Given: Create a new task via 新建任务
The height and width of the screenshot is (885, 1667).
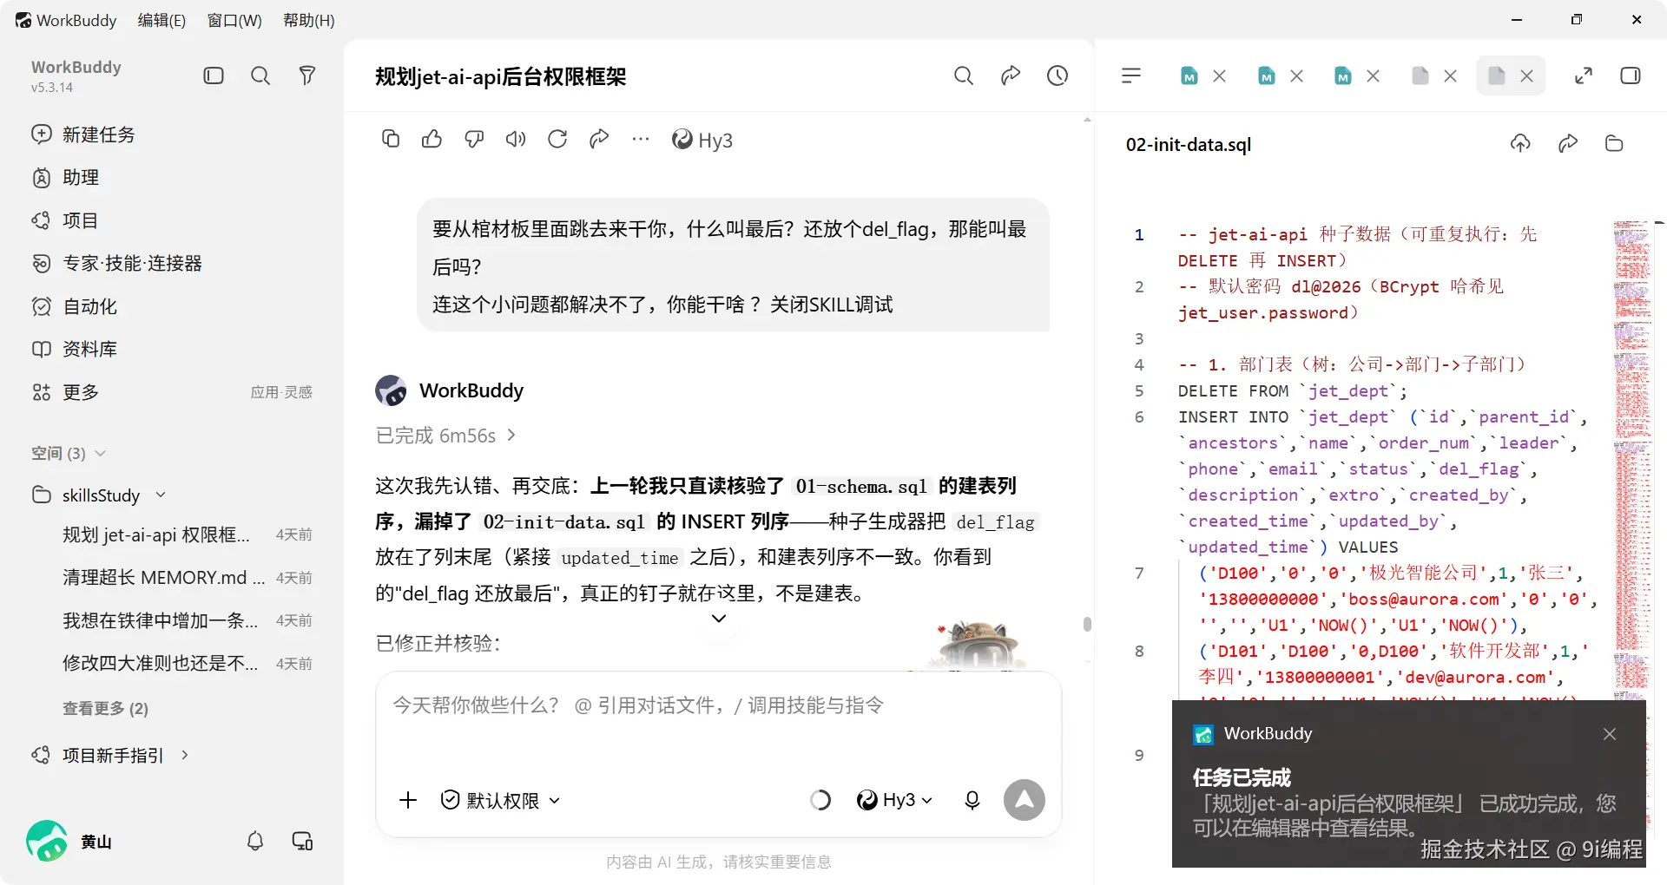Looking at the screenshot, I should pyautogui.click(x=172, y=134).
